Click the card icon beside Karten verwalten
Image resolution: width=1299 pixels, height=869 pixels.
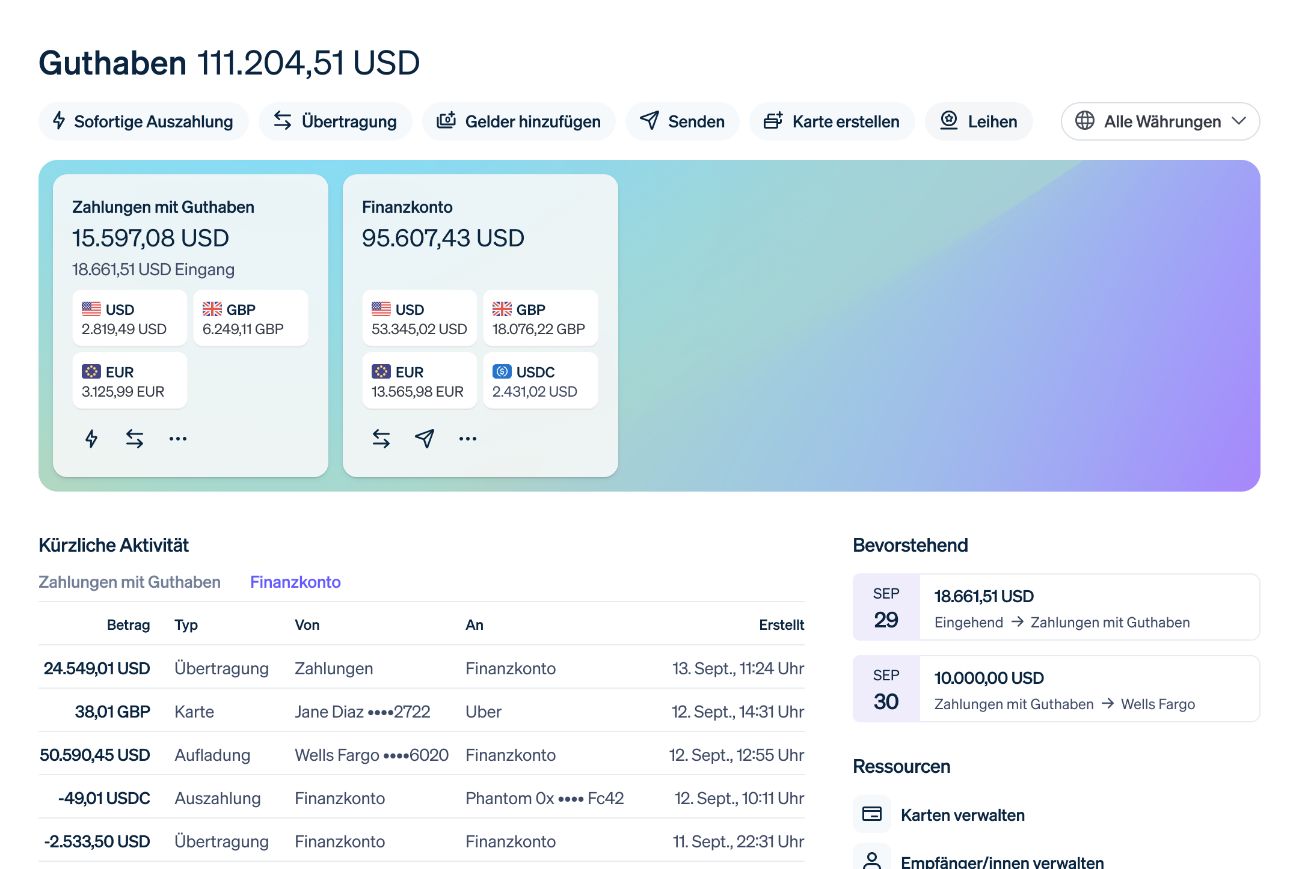(871, 814)
